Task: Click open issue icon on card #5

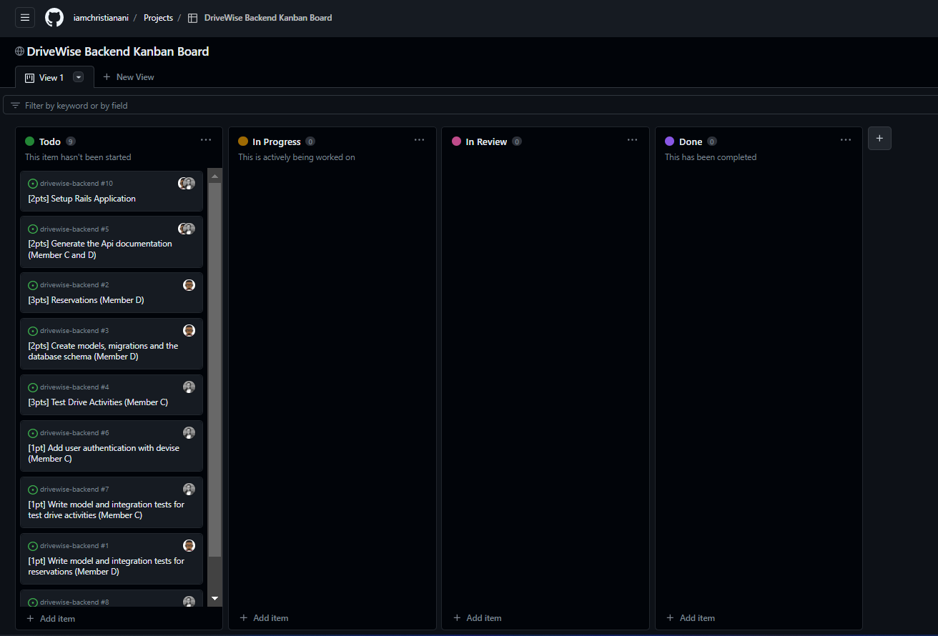Action: coord(33,229)
